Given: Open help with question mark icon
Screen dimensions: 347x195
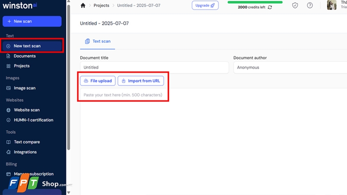Looking at the screenshot, I should pyautogui.click(x=310, y=5).
